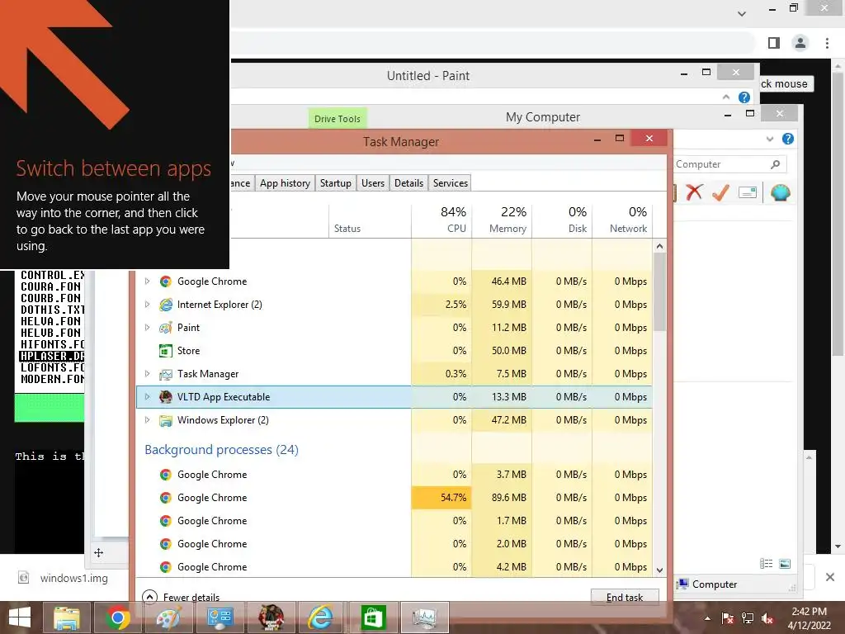Show hidden tray icons arrow
The width and height of the screenshot is (845, 634).
(707, 618)
